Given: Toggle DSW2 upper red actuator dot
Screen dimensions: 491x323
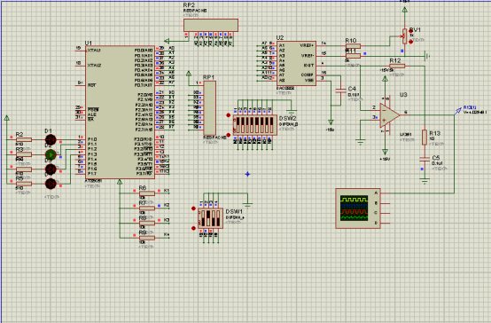Looking at the screenshot, I should pos(229,115).
